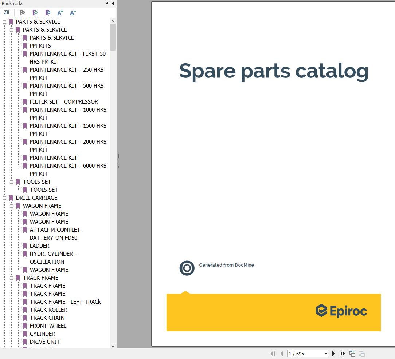This screenshot has width=395, height=359.
Task: Click the bookmark icon beside TRACK CHAIN
Action: coord(25,318)
